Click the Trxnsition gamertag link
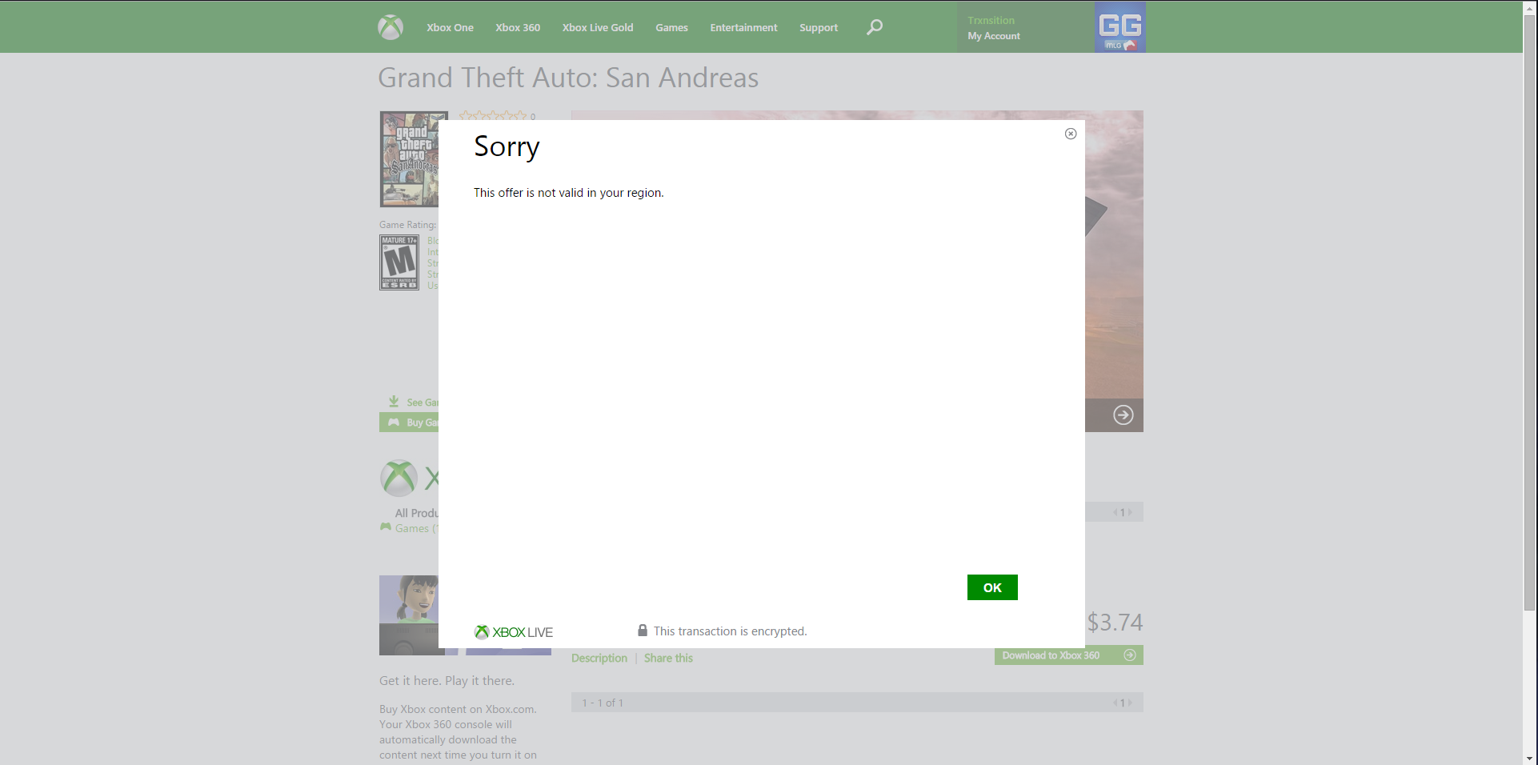 pyautogui.click(x=991, y=21)
